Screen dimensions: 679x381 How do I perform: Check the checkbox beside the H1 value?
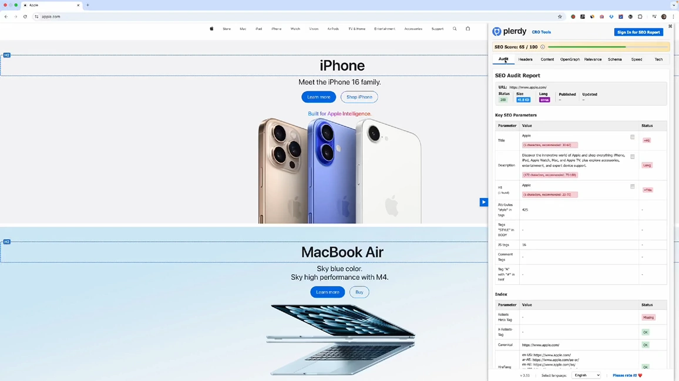tap(632, 186)
